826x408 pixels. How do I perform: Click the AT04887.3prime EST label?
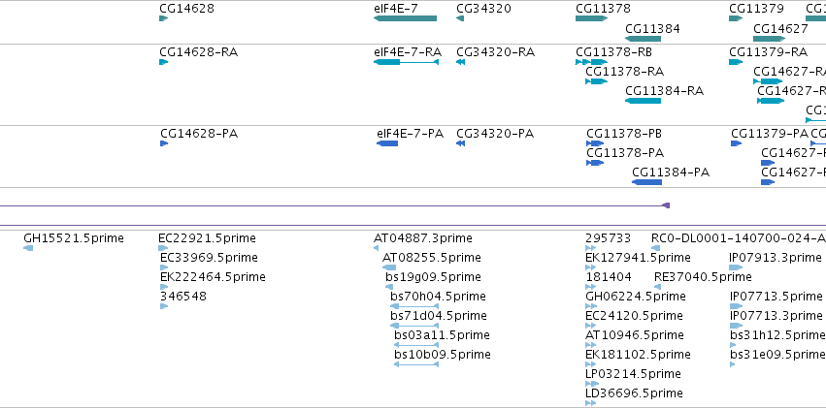[x=423, y=238]
